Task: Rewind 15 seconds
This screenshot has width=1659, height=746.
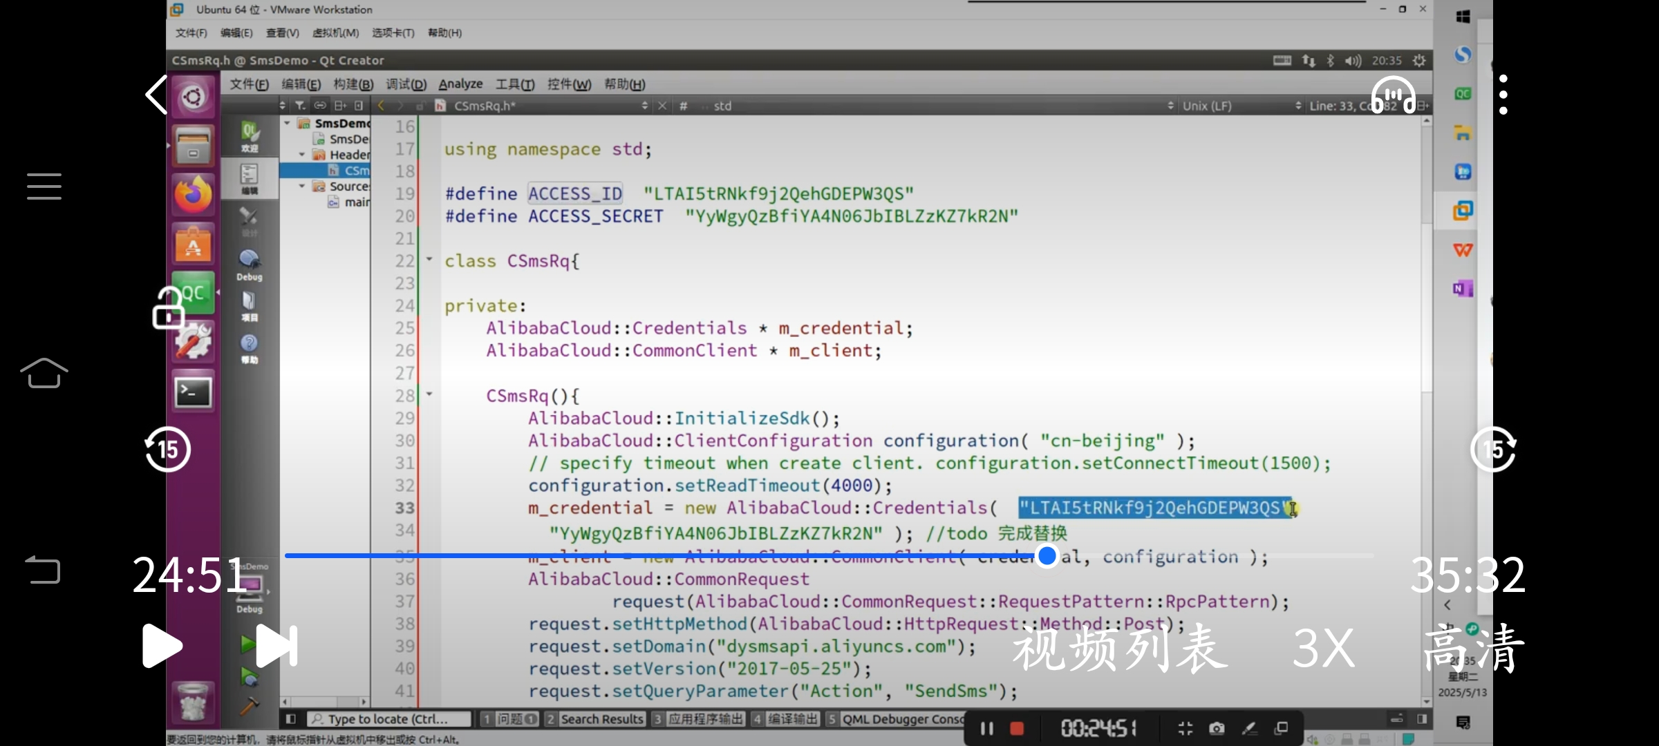Action: [167, 450]
